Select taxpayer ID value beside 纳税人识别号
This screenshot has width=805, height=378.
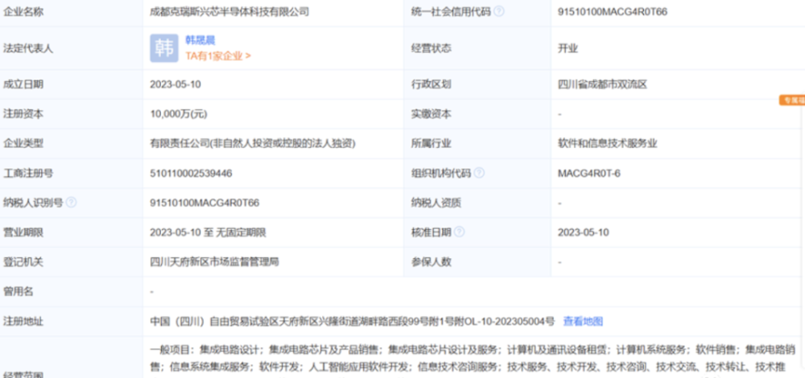pos(204,203)
